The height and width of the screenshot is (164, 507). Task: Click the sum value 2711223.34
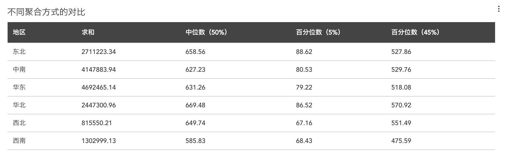[99, 52]
